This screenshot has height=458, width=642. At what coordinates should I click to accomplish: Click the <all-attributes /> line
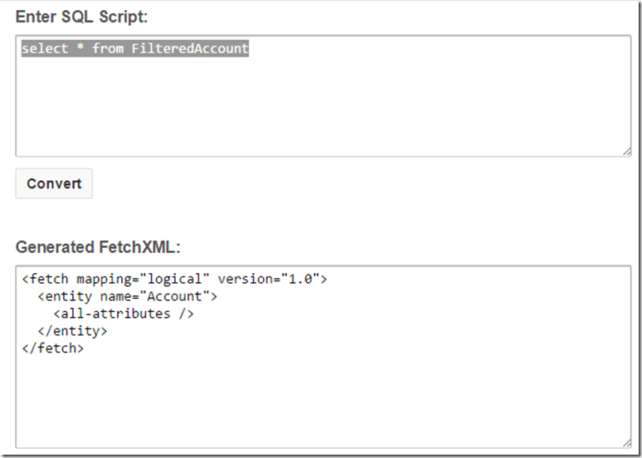coord(124,314)
